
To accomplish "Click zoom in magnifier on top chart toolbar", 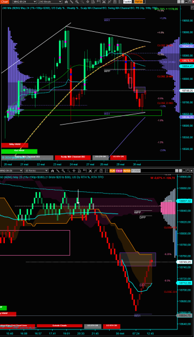I will pyautogui.click(x=77, y=2).
